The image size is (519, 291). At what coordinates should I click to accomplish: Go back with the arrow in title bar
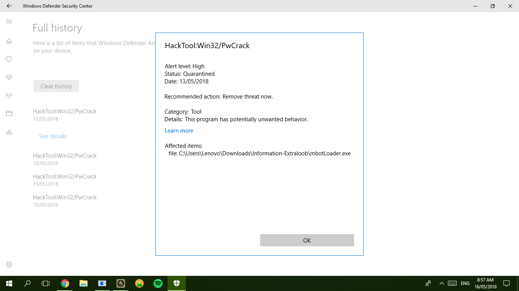9,6
